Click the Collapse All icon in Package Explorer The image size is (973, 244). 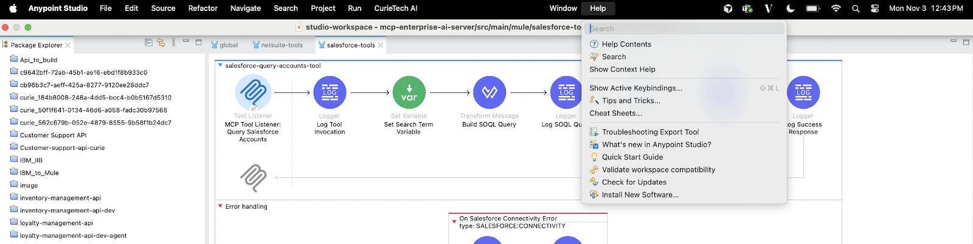click(148, 42)
